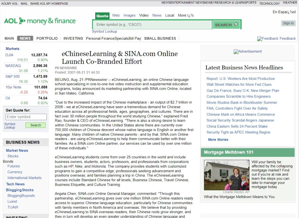Read 'Companies Scramble to Hire Engineers' headline
The height and width of the screenshot is (218, 299).
[x=238, y=96]
